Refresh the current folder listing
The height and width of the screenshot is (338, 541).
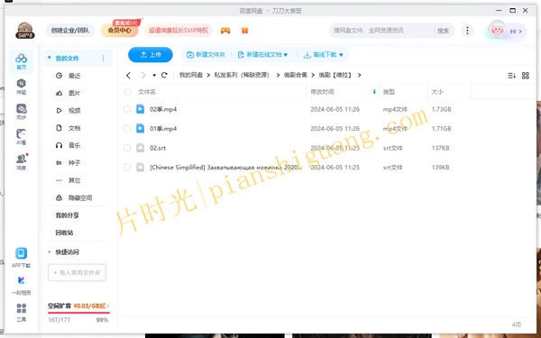coord(164,75)
